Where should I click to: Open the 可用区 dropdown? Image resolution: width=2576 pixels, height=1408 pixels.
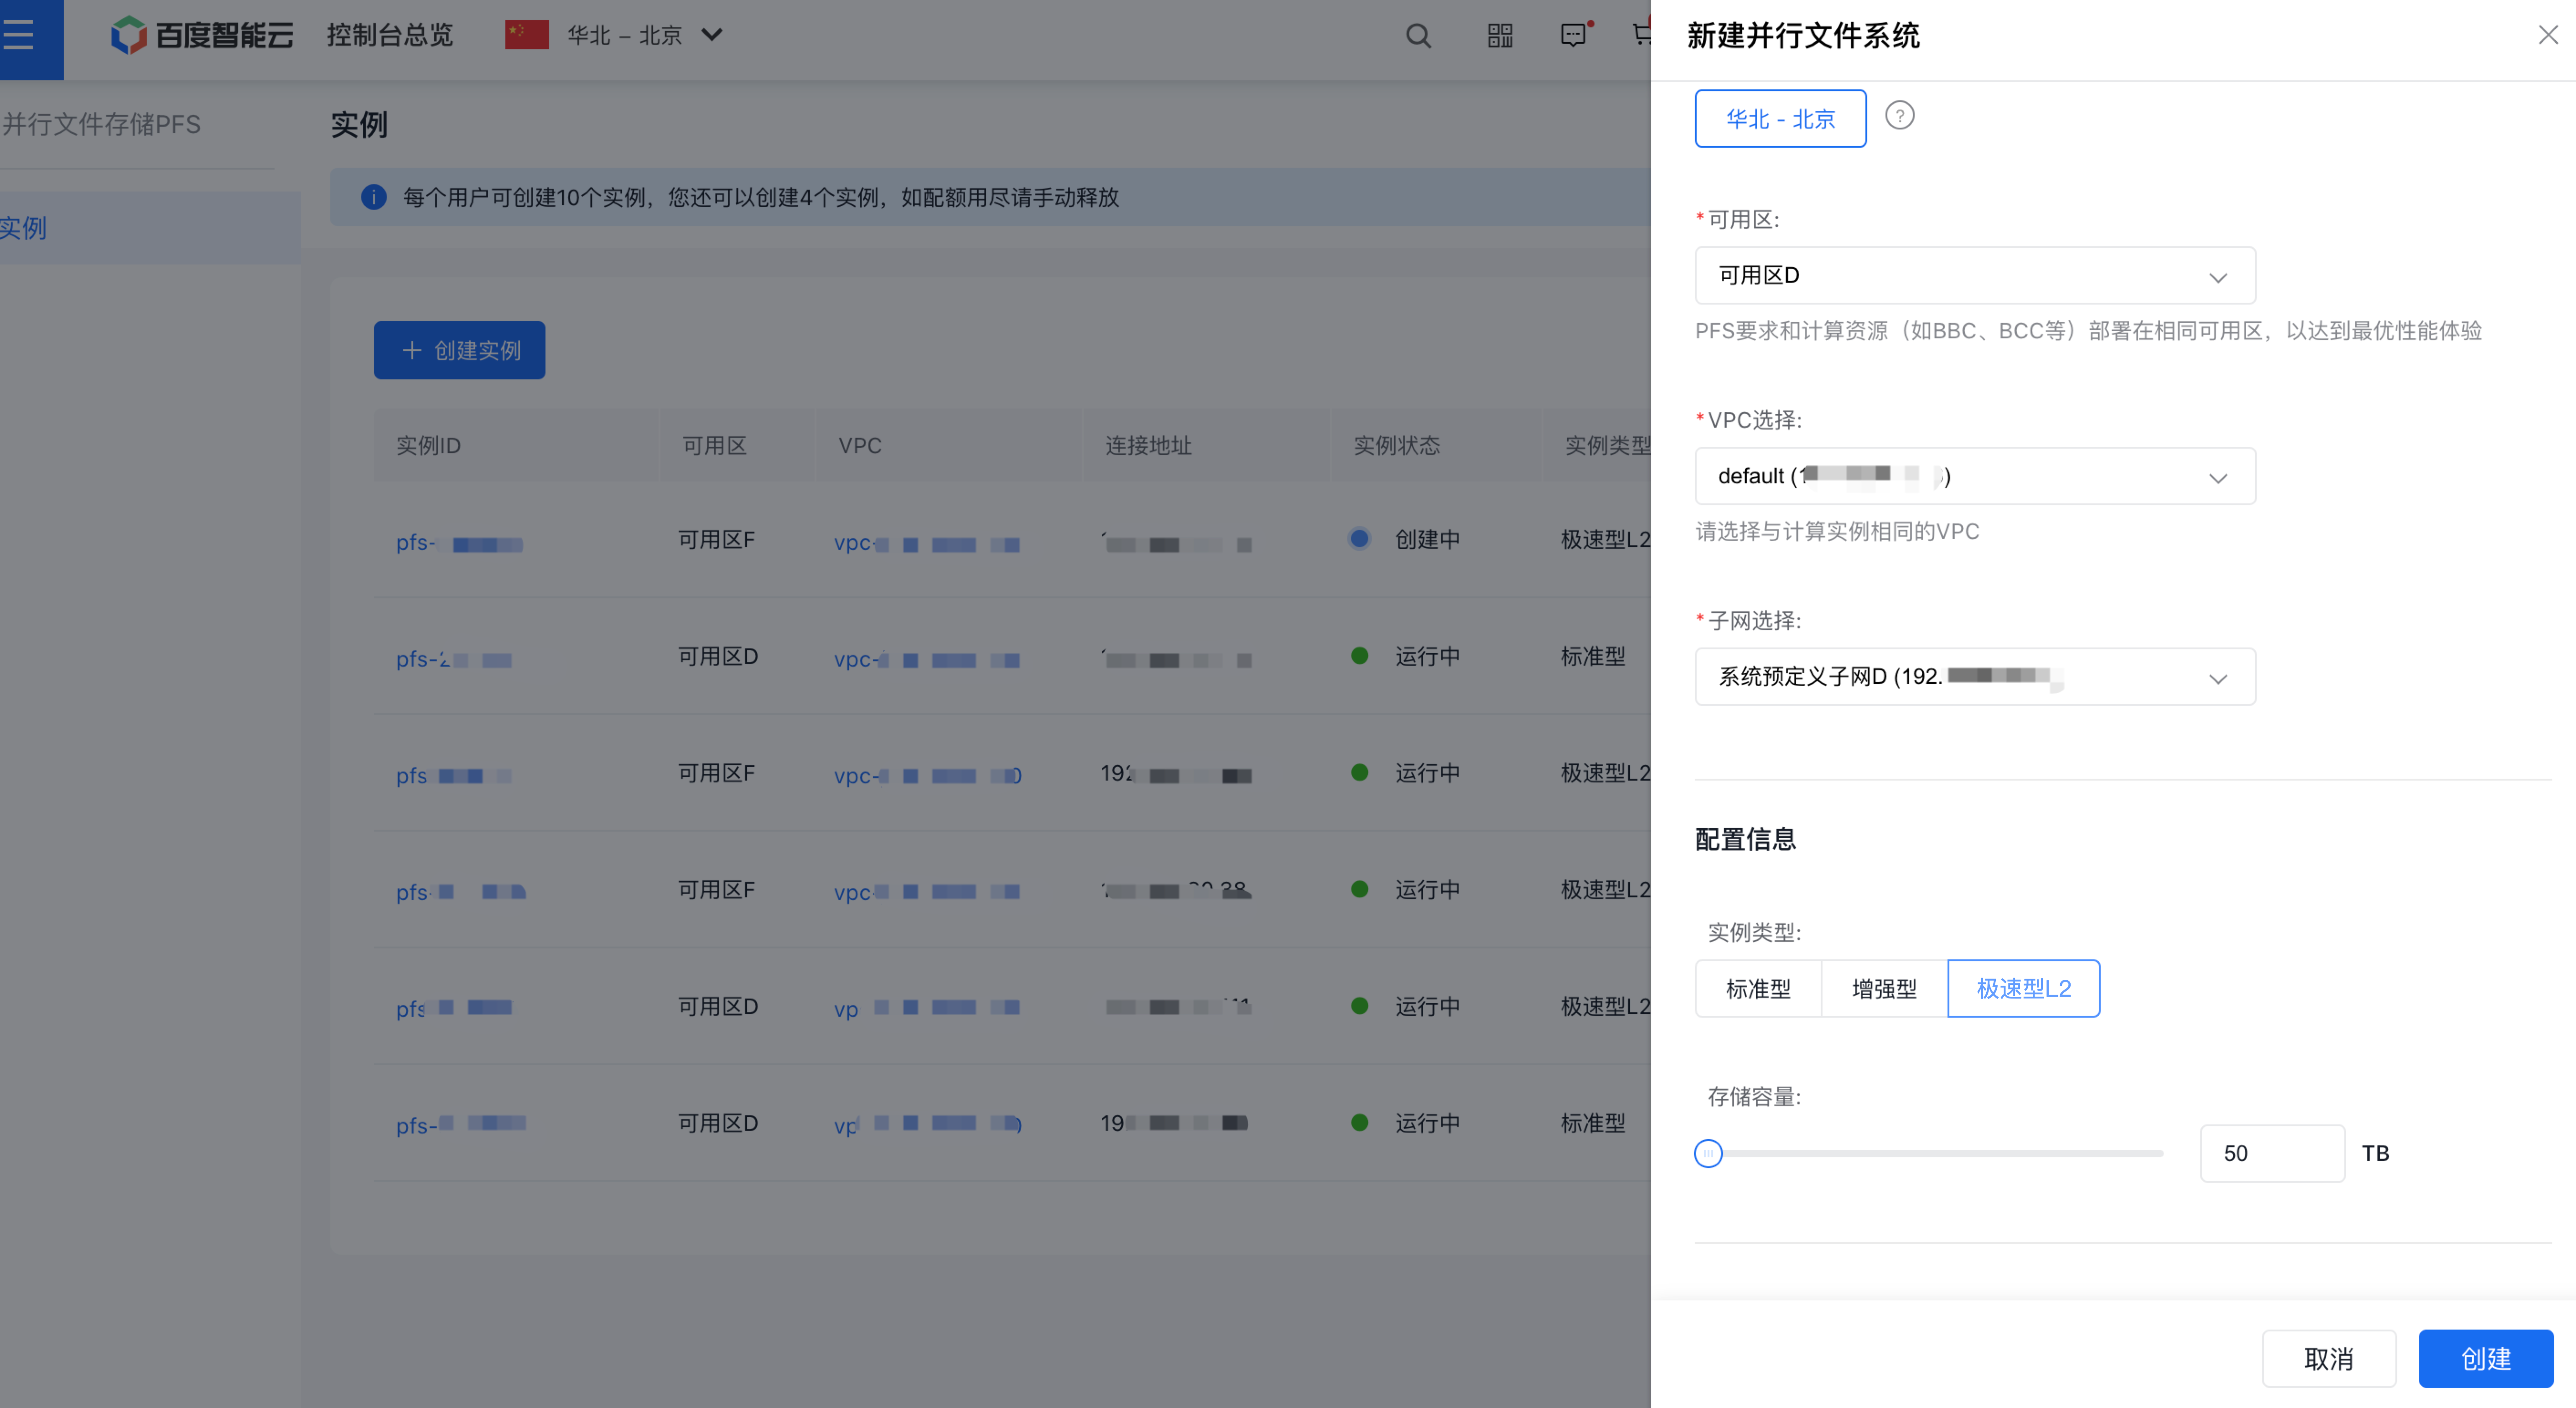(x=1974, y=276)
